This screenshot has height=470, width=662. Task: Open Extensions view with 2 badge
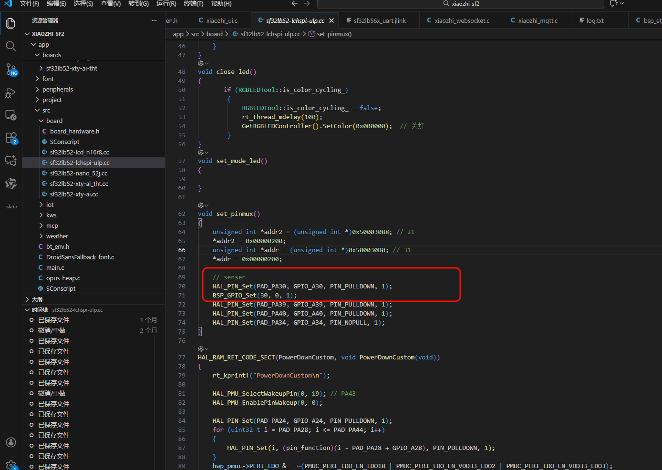[10, 138]
